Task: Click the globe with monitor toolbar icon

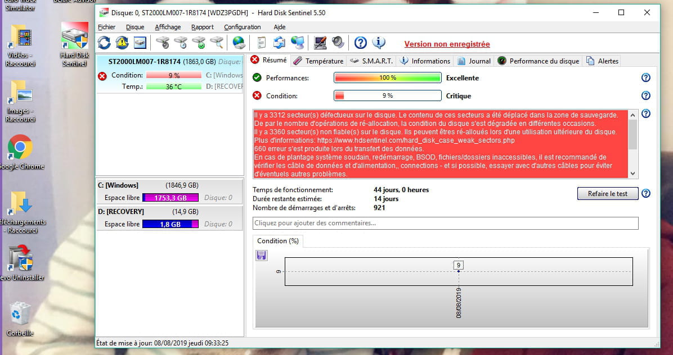Action: pyautogui.click(x=298, y=42)
